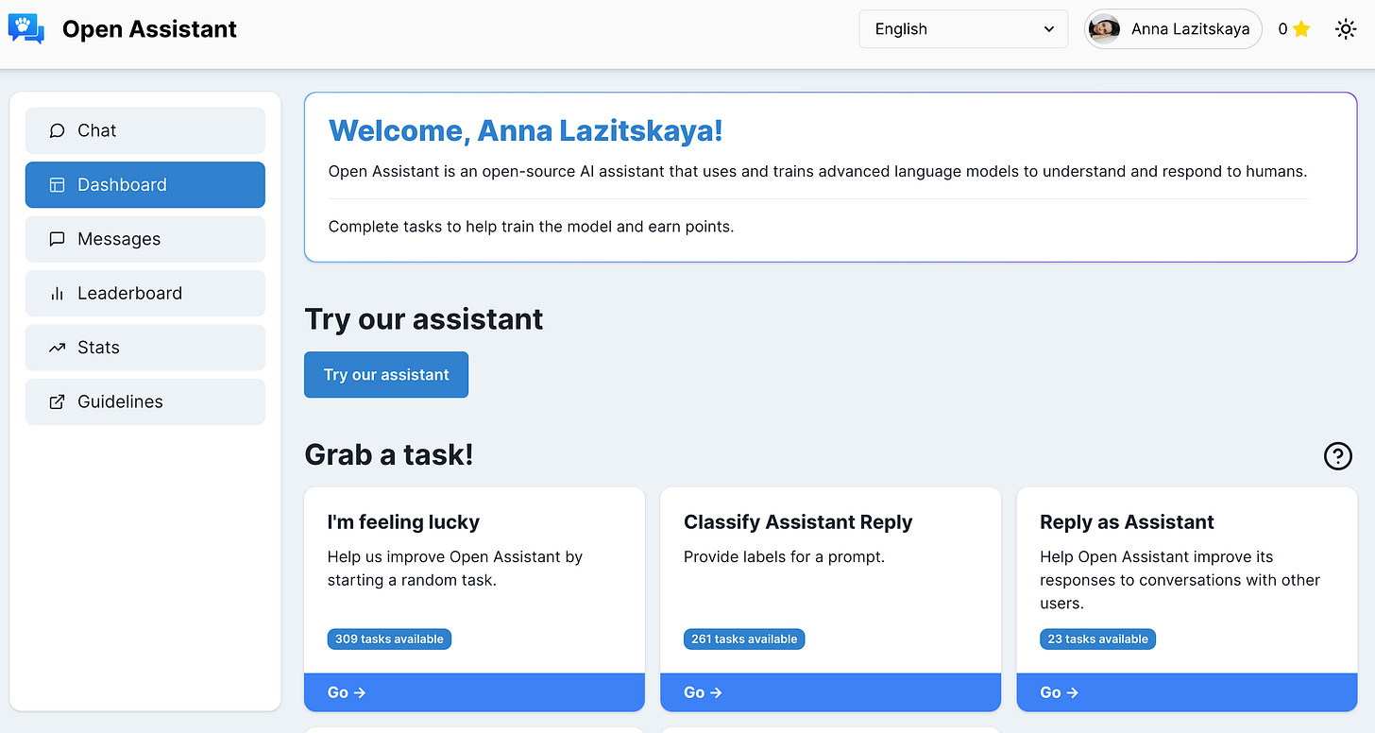Click the I'm feeling lucky card title

403,522
